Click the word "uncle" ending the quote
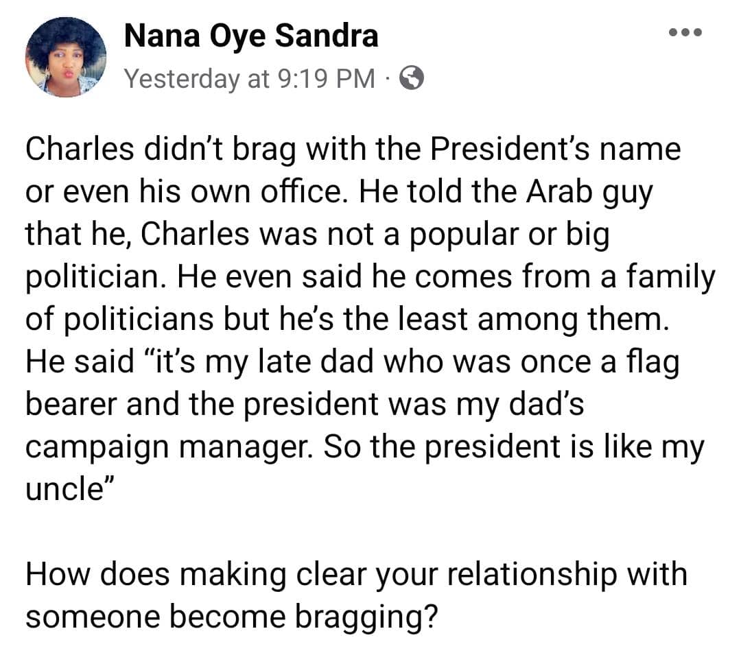 coord(64,490)
